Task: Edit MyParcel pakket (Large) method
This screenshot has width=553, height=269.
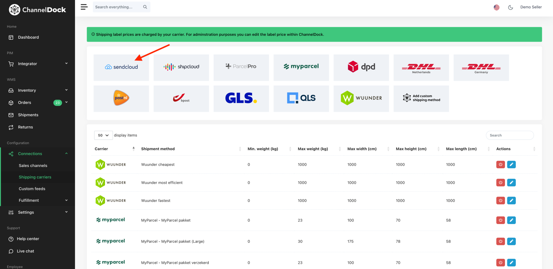Action: coord(511,241)
